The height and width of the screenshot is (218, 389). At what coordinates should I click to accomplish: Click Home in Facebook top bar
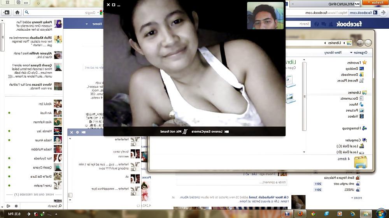(x=97, y=24)
